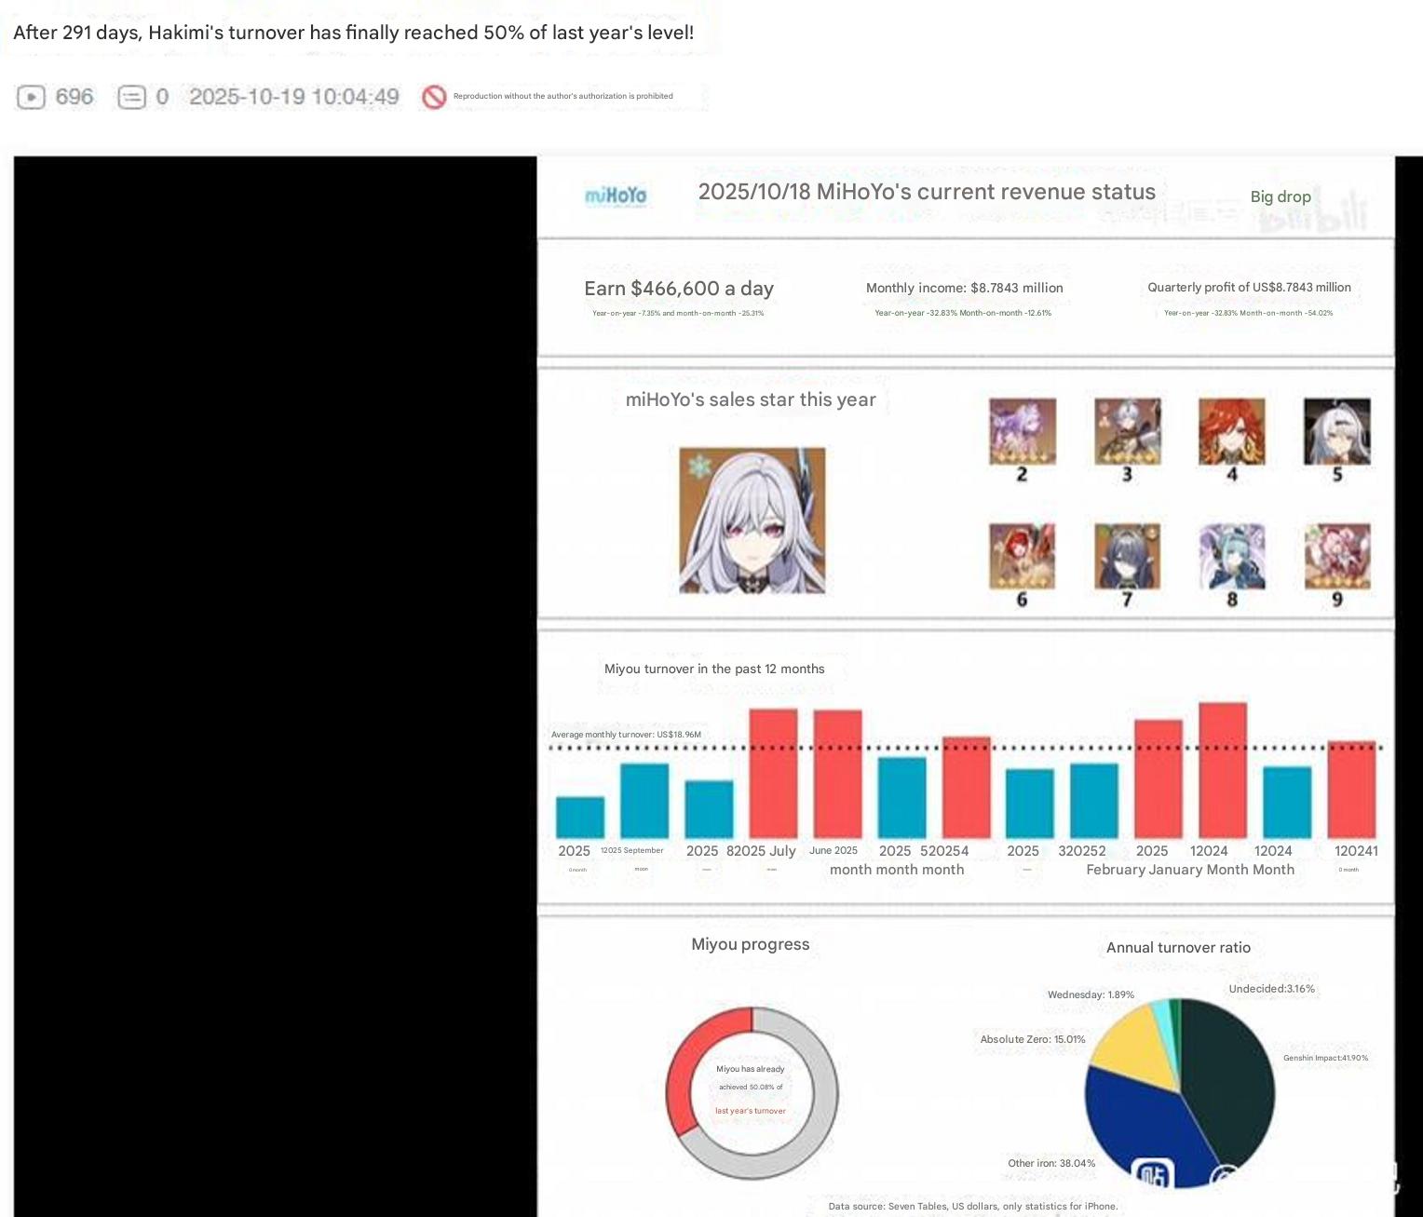1423x1217 pixels.
Task: Click the Big drop label
Action: click(1281, 196)
